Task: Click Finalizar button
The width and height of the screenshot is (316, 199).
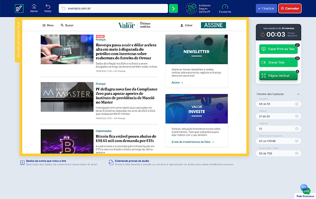Action: (x=267, y=8)
